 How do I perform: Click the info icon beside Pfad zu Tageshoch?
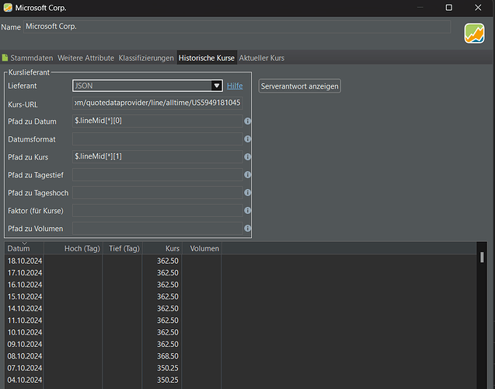tap(248, 193)
